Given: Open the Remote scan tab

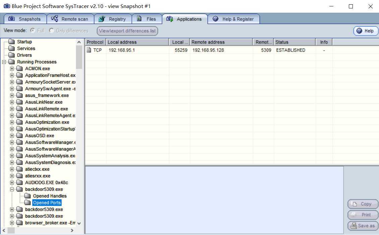Looking at the screenshot, I should (x=70, y=19).
